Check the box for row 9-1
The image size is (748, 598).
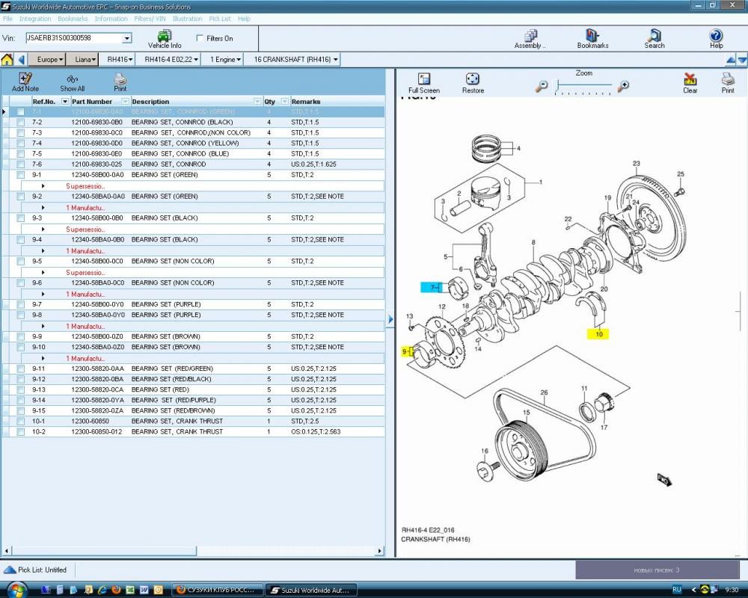[x=20, y=175]
